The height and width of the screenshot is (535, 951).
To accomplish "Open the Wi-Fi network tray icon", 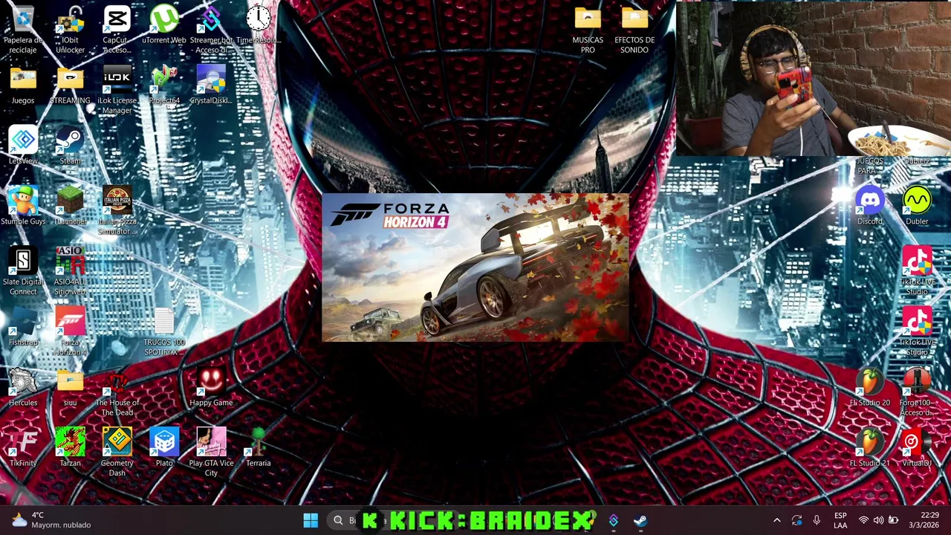I will [x=863, y=520].
